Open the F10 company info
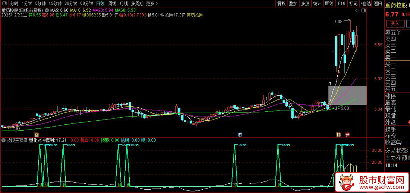This screenshot has width=410, height=193. pyautogui.click(x=341, y=3)
